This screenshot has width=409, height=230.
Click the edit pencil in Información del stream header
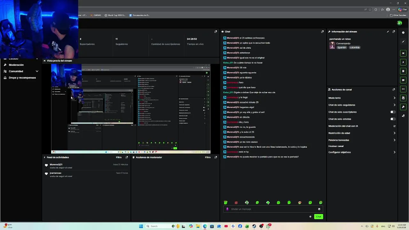(388, 32)
